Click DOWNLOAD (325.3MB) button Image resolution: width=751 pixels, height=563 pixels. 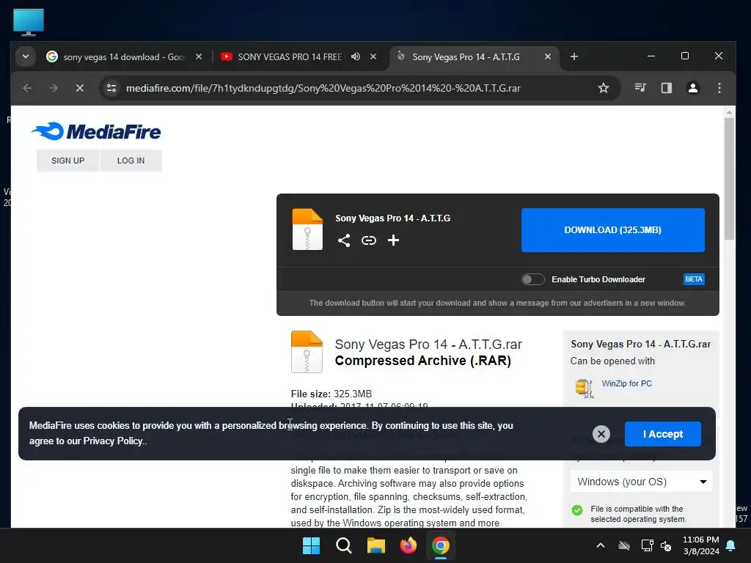point(612,229)
